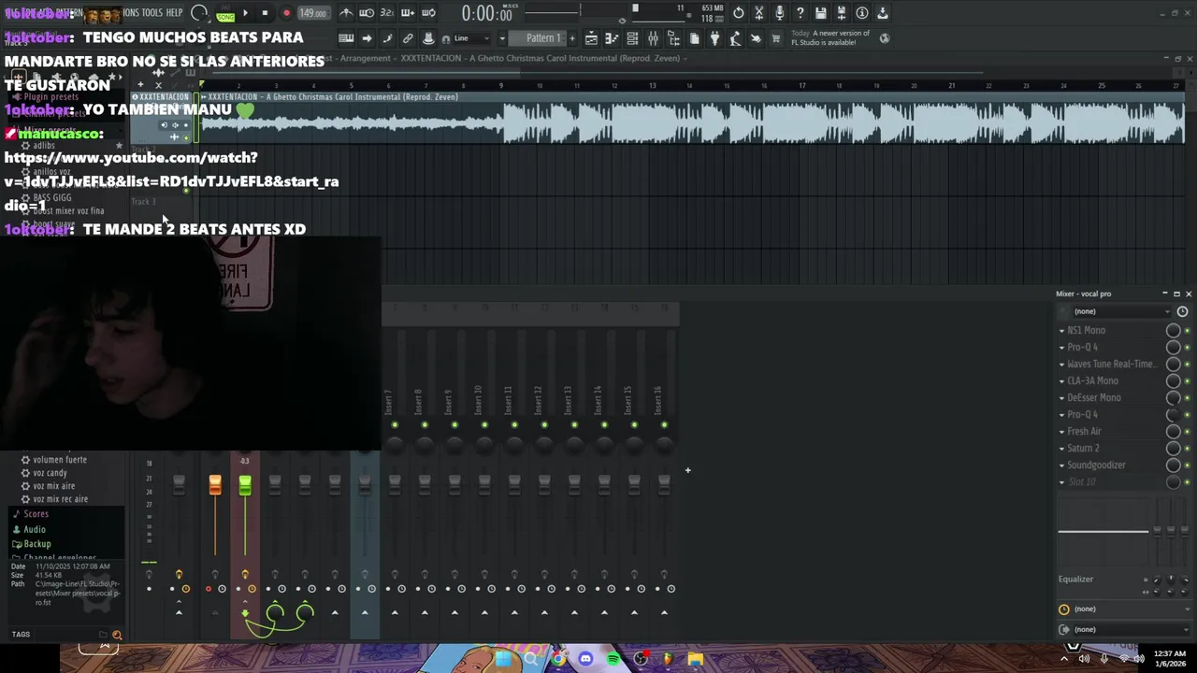
Task: Disable the NS1 Mono green enable LED
Action: (1187, 331)
